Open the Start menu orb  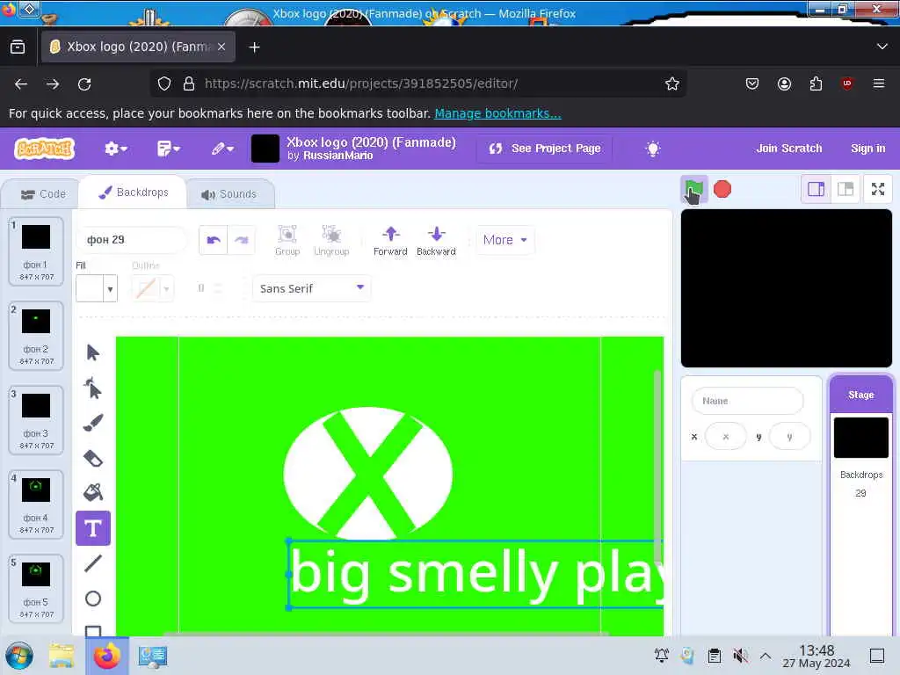(x=19, y=656)
